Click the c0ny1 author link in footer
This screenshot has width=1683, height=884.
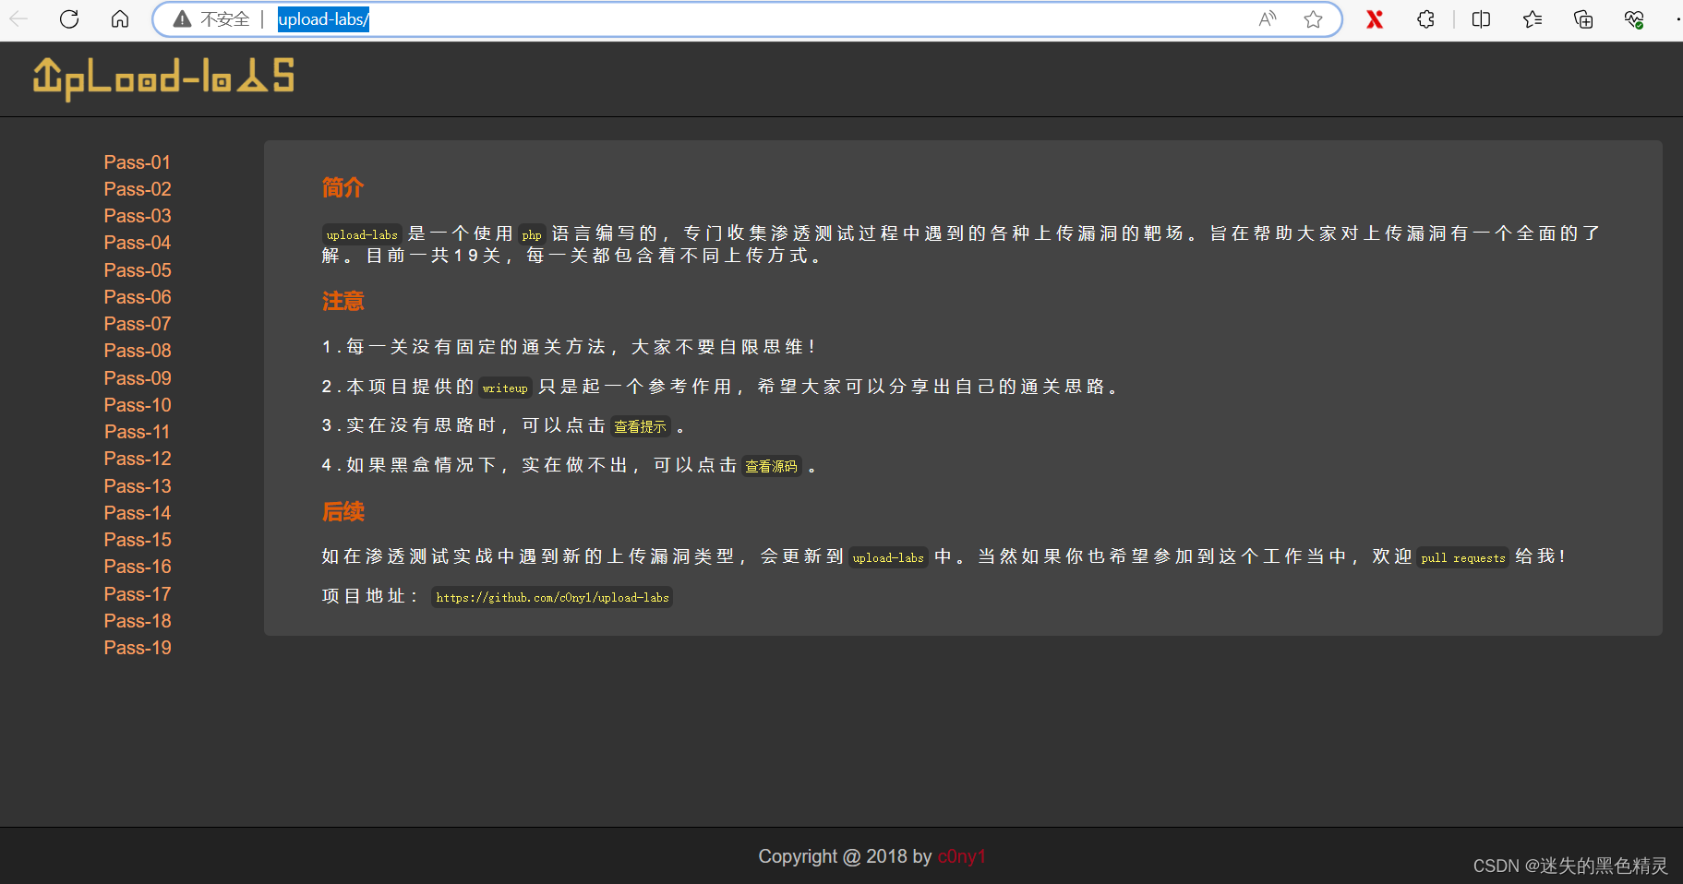click(961, 856)
